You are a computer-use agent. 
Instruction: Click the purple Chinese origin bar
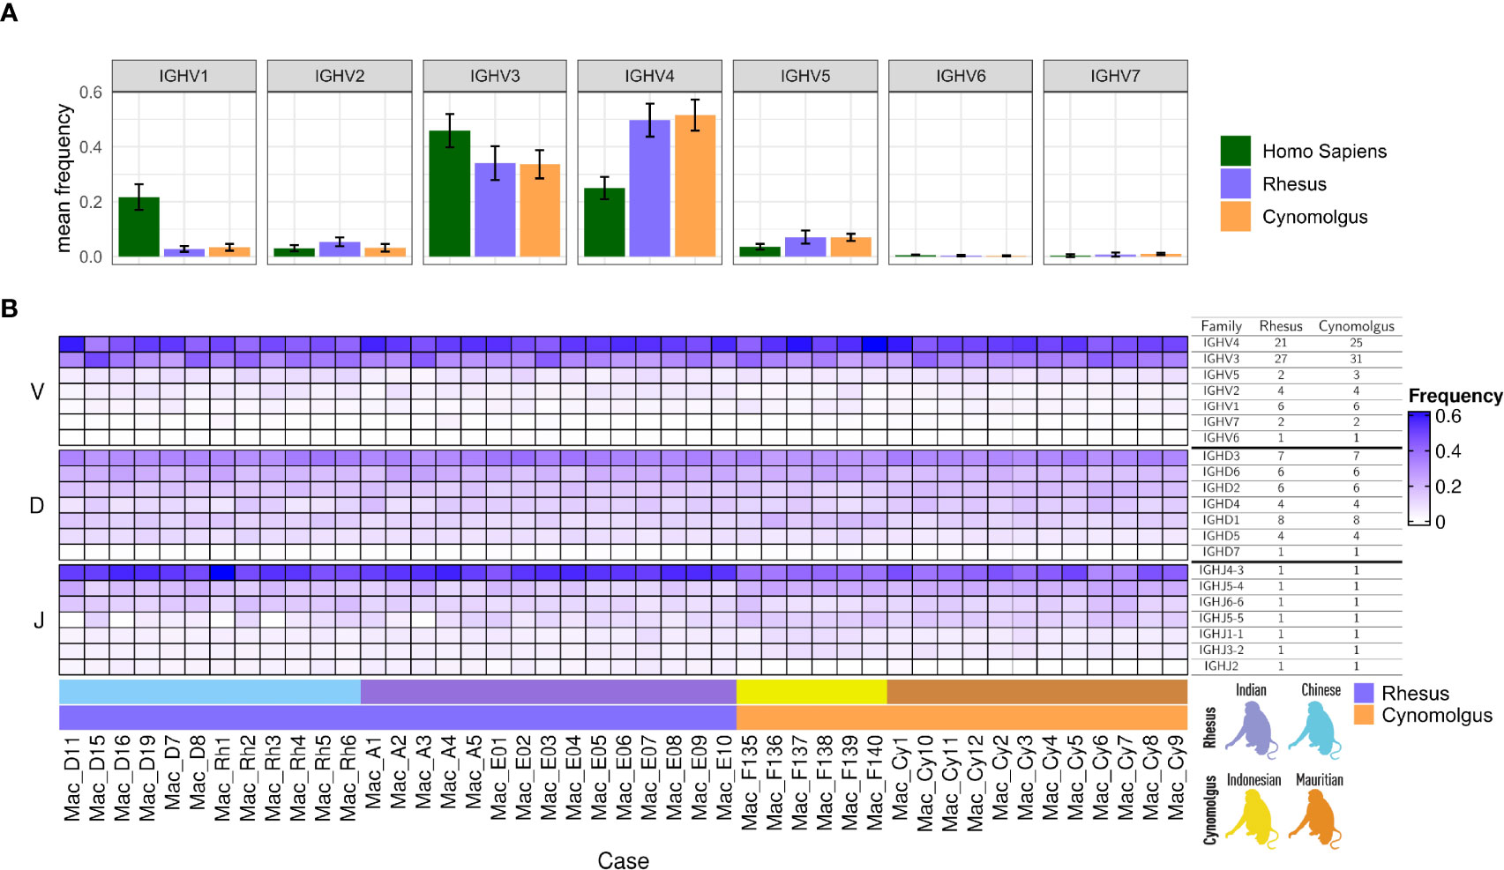click(x=549, y=692)
